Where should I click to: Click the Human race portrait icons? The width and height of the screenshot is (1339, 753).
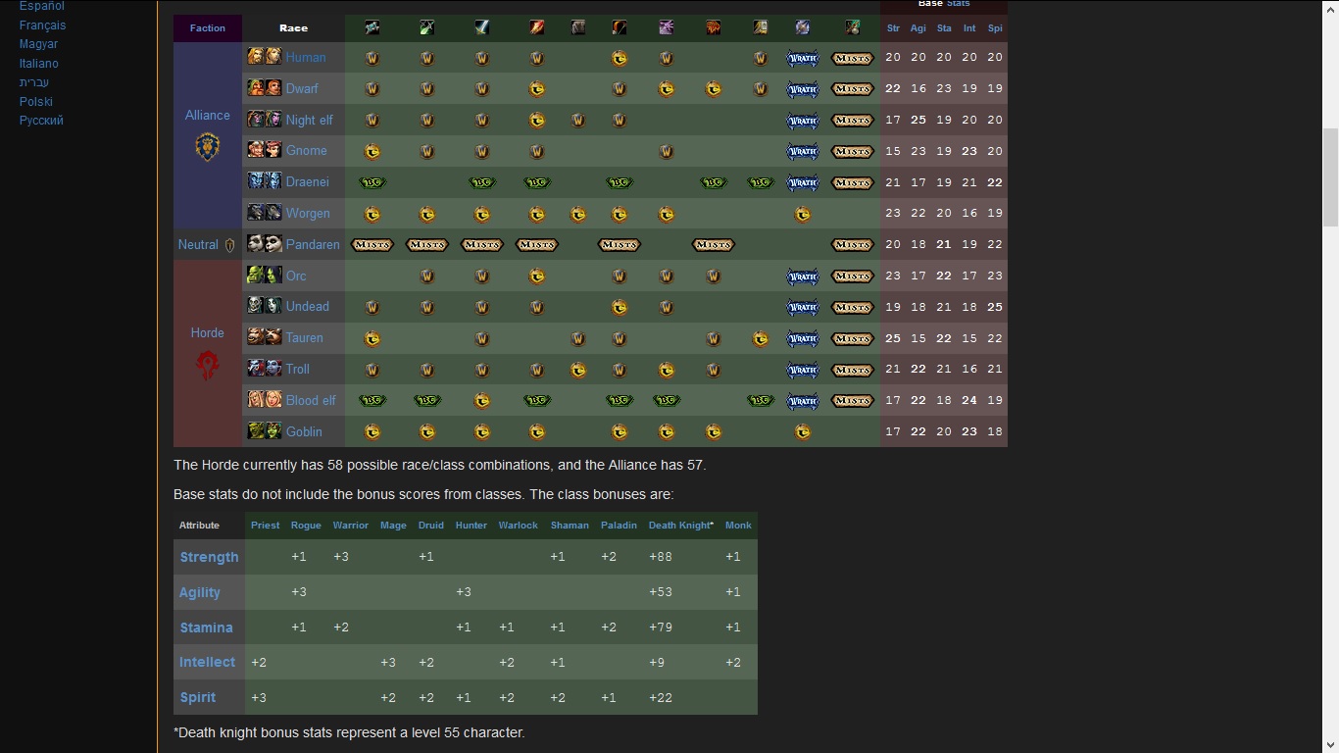(265, 57)
